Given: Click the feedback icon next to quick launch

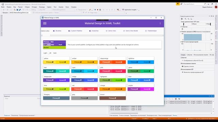Looking at the screenshot, I should pyautogui.click(x=182, y=4).
